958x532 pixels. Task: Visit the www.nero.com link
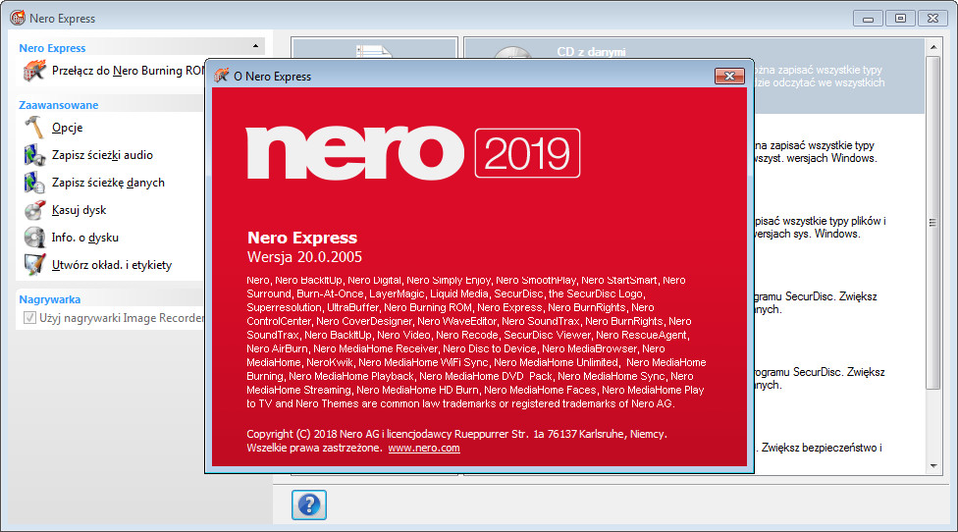click(x=424, y=448)
